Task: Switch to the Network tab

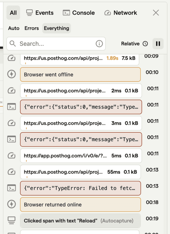Action: 121,13
